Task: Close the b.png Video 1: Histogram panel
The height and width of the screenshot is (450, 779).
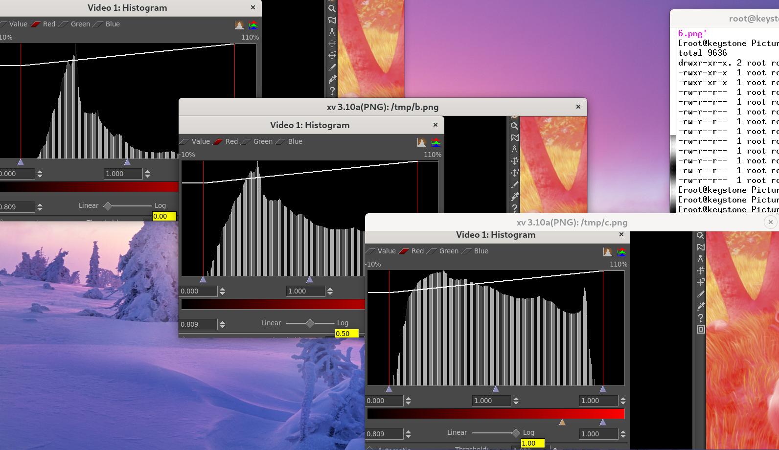Action: (x=435, y=125)
